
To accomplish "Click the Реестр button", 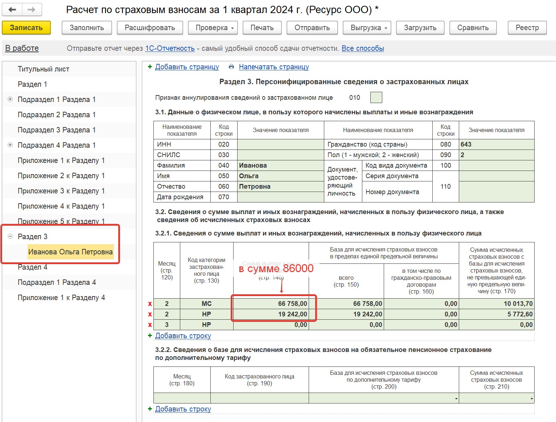I will [x=527, y=28].
